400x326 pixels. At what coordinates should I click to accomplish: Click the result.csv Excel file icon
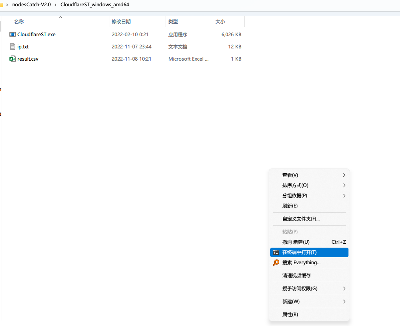[13, 59]
